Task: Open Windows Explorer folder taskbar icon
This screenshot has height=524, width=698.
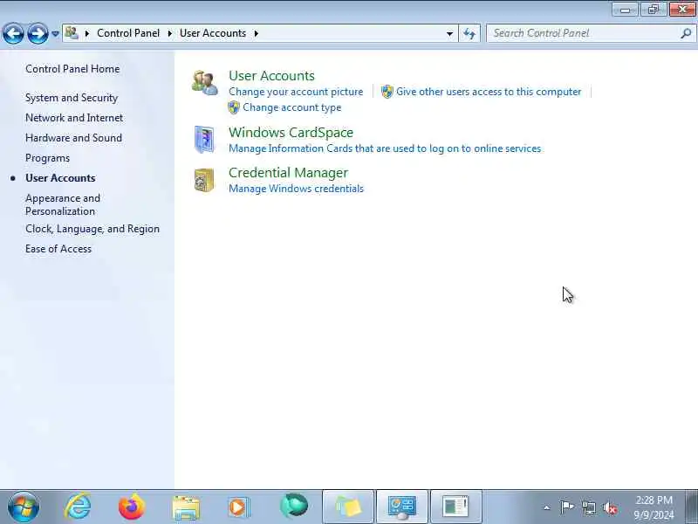Action: pos(186,507)
